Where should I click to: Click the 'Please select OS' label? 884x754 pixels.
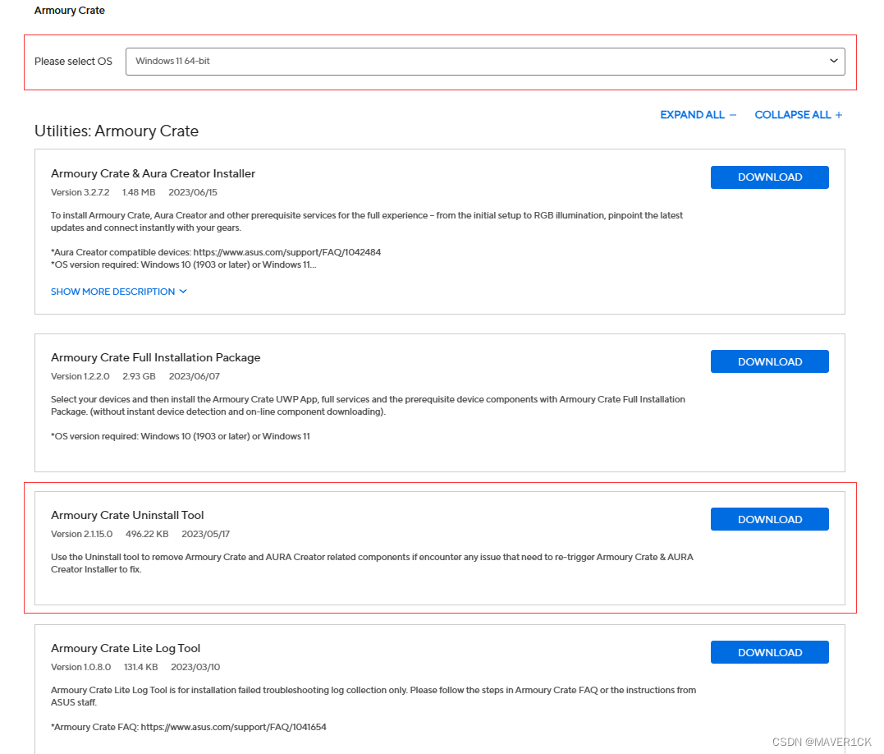click(73, 62)
